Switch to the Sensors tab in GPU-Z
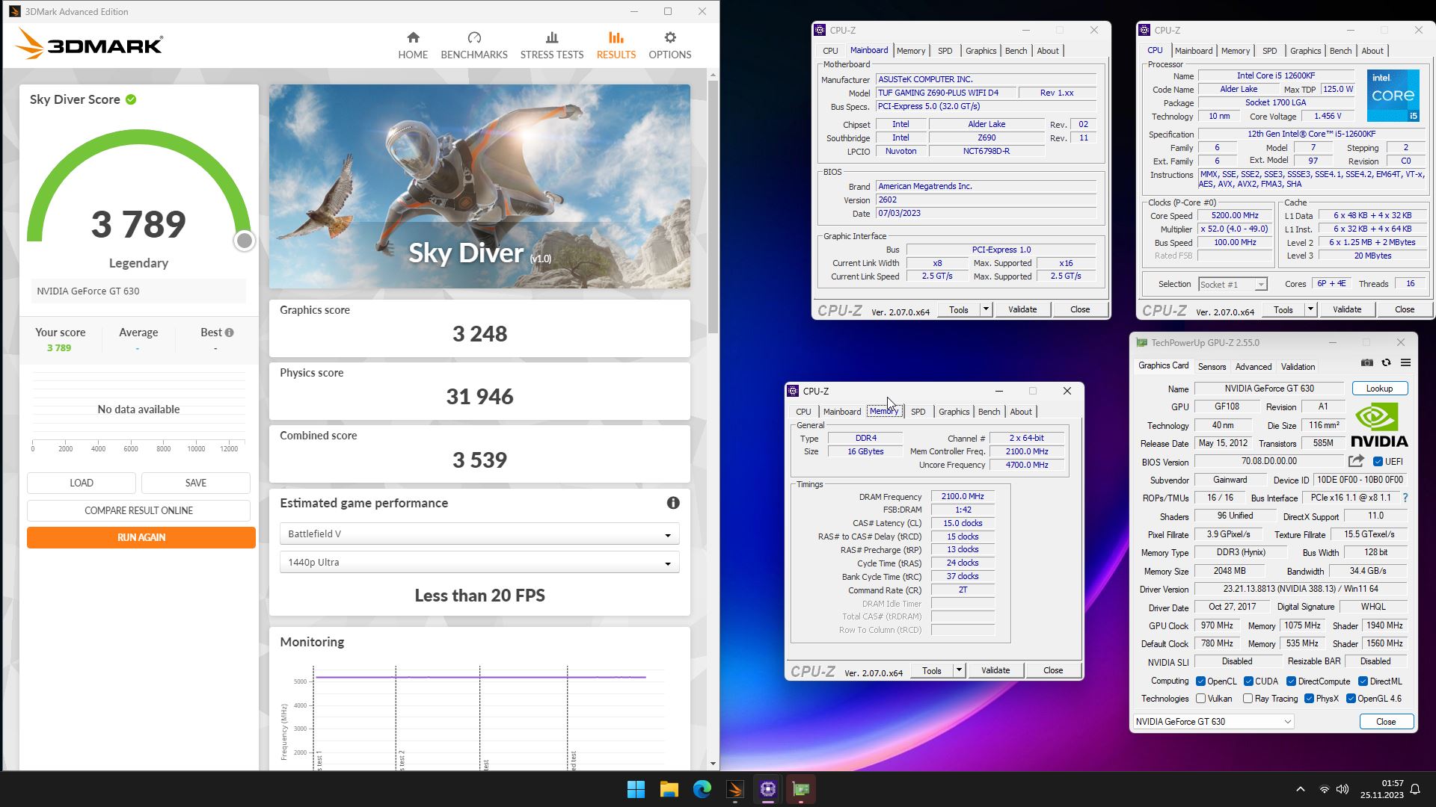The height and width of the screenshot is (807, 1436). 1212,367
